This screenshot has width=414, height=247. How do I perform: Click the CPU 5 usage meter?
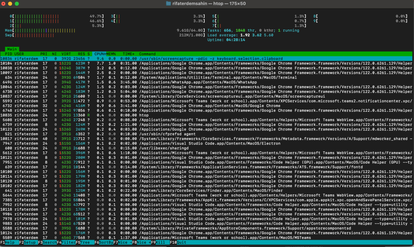click(x=259, y=16)
